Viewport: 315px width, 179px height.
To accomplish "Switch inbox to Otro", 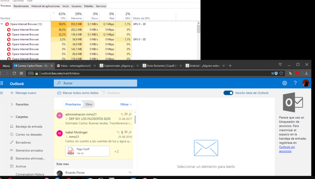I will (89, 104).
